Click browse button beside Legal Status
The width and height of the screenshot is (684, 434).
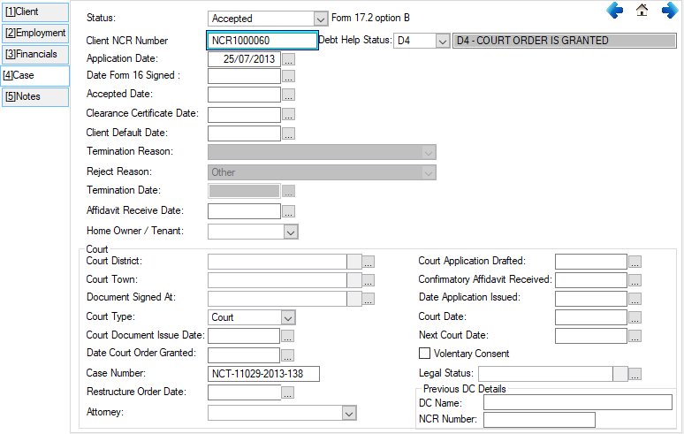[x=635, y=374]
